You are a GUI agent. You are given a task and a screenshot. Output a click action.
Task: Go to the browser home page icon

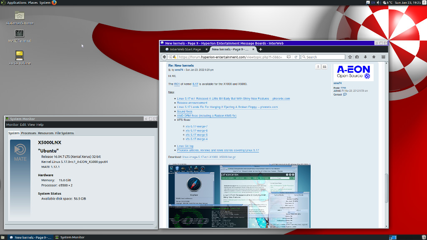[374, 57]
